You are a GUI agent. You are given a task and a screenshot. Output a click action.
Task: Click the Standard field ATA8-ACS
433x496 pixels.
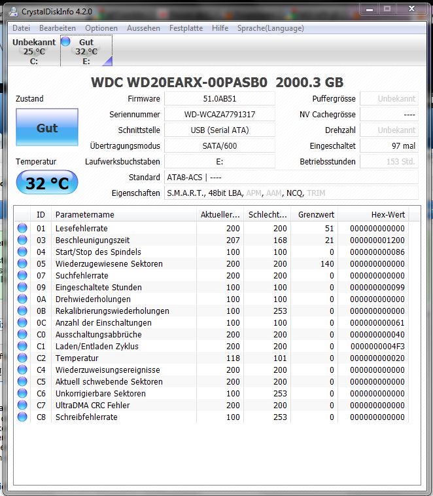coord(291,177)
